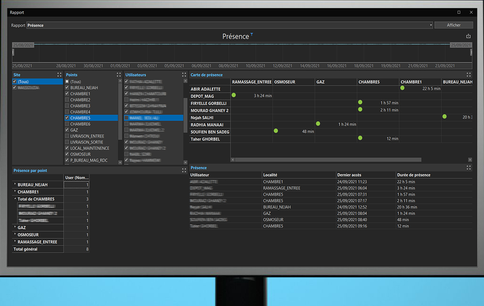
Task: Collapse the Total de CHAMBRE5 group
Action: pyautogui.click(x=15, y=199)
